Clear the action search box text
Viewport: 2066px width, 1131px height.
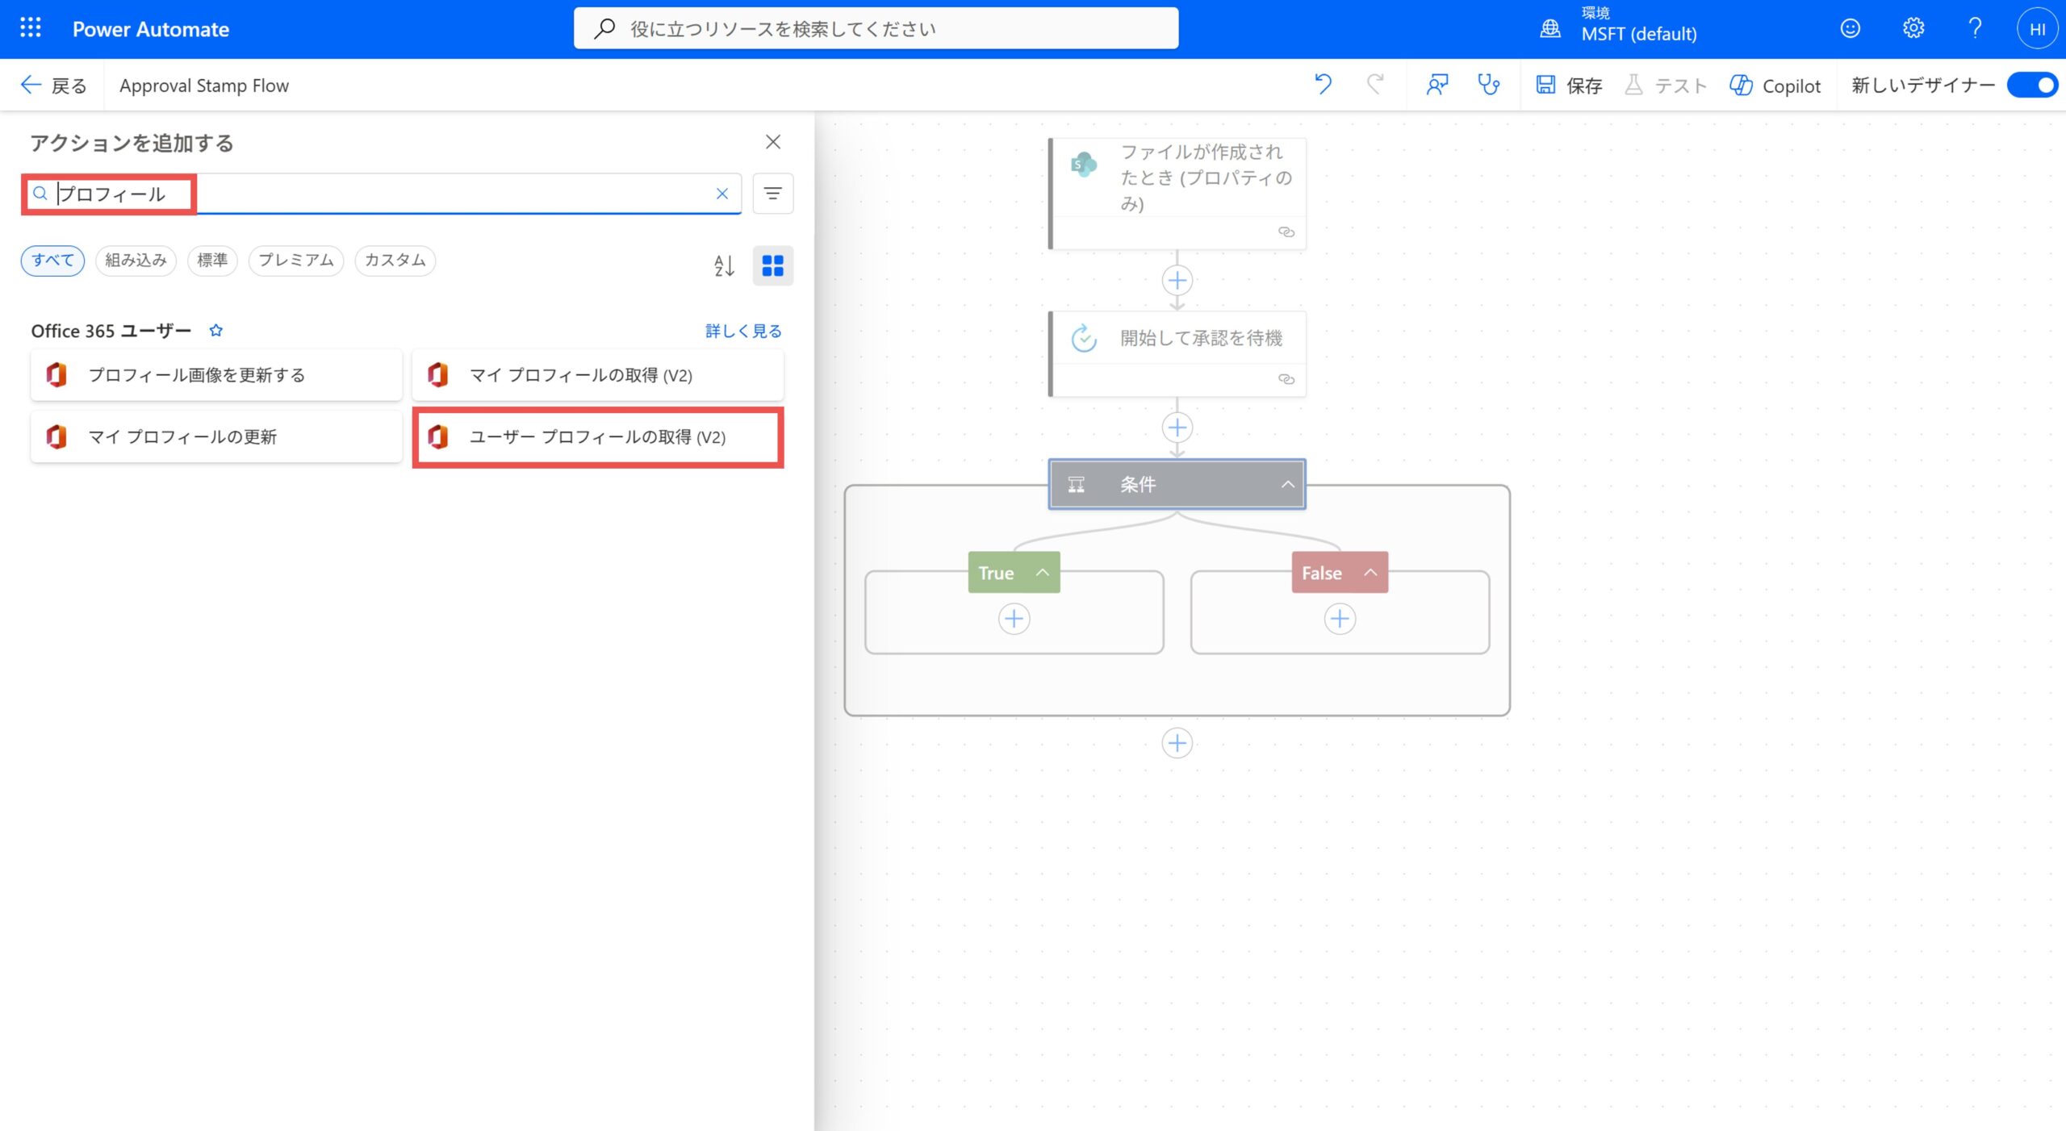722,194
